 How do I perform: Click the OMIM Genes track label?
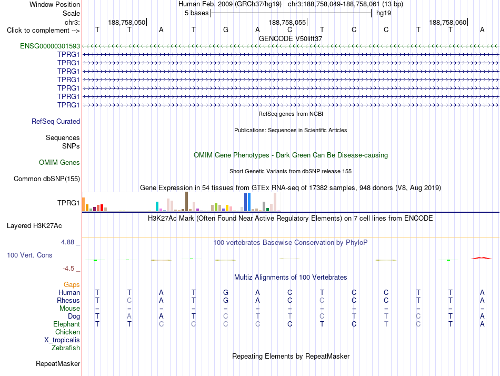click(x=59, y=163)
